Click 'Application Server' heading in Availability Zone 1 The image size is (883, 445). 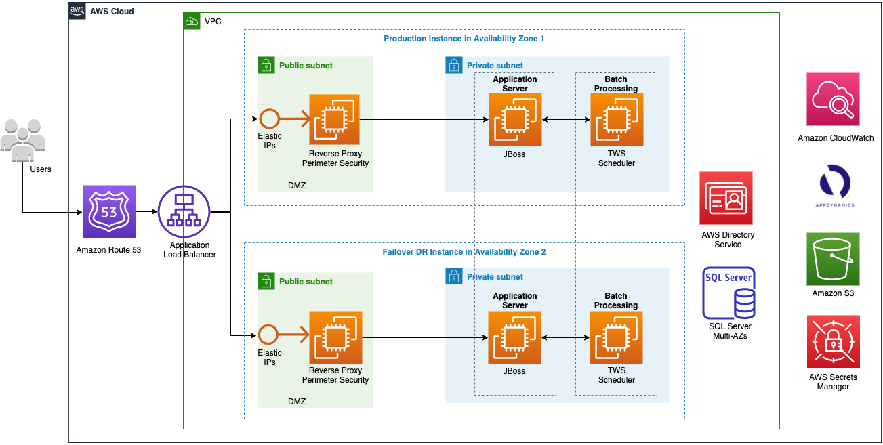coord(515,84)
